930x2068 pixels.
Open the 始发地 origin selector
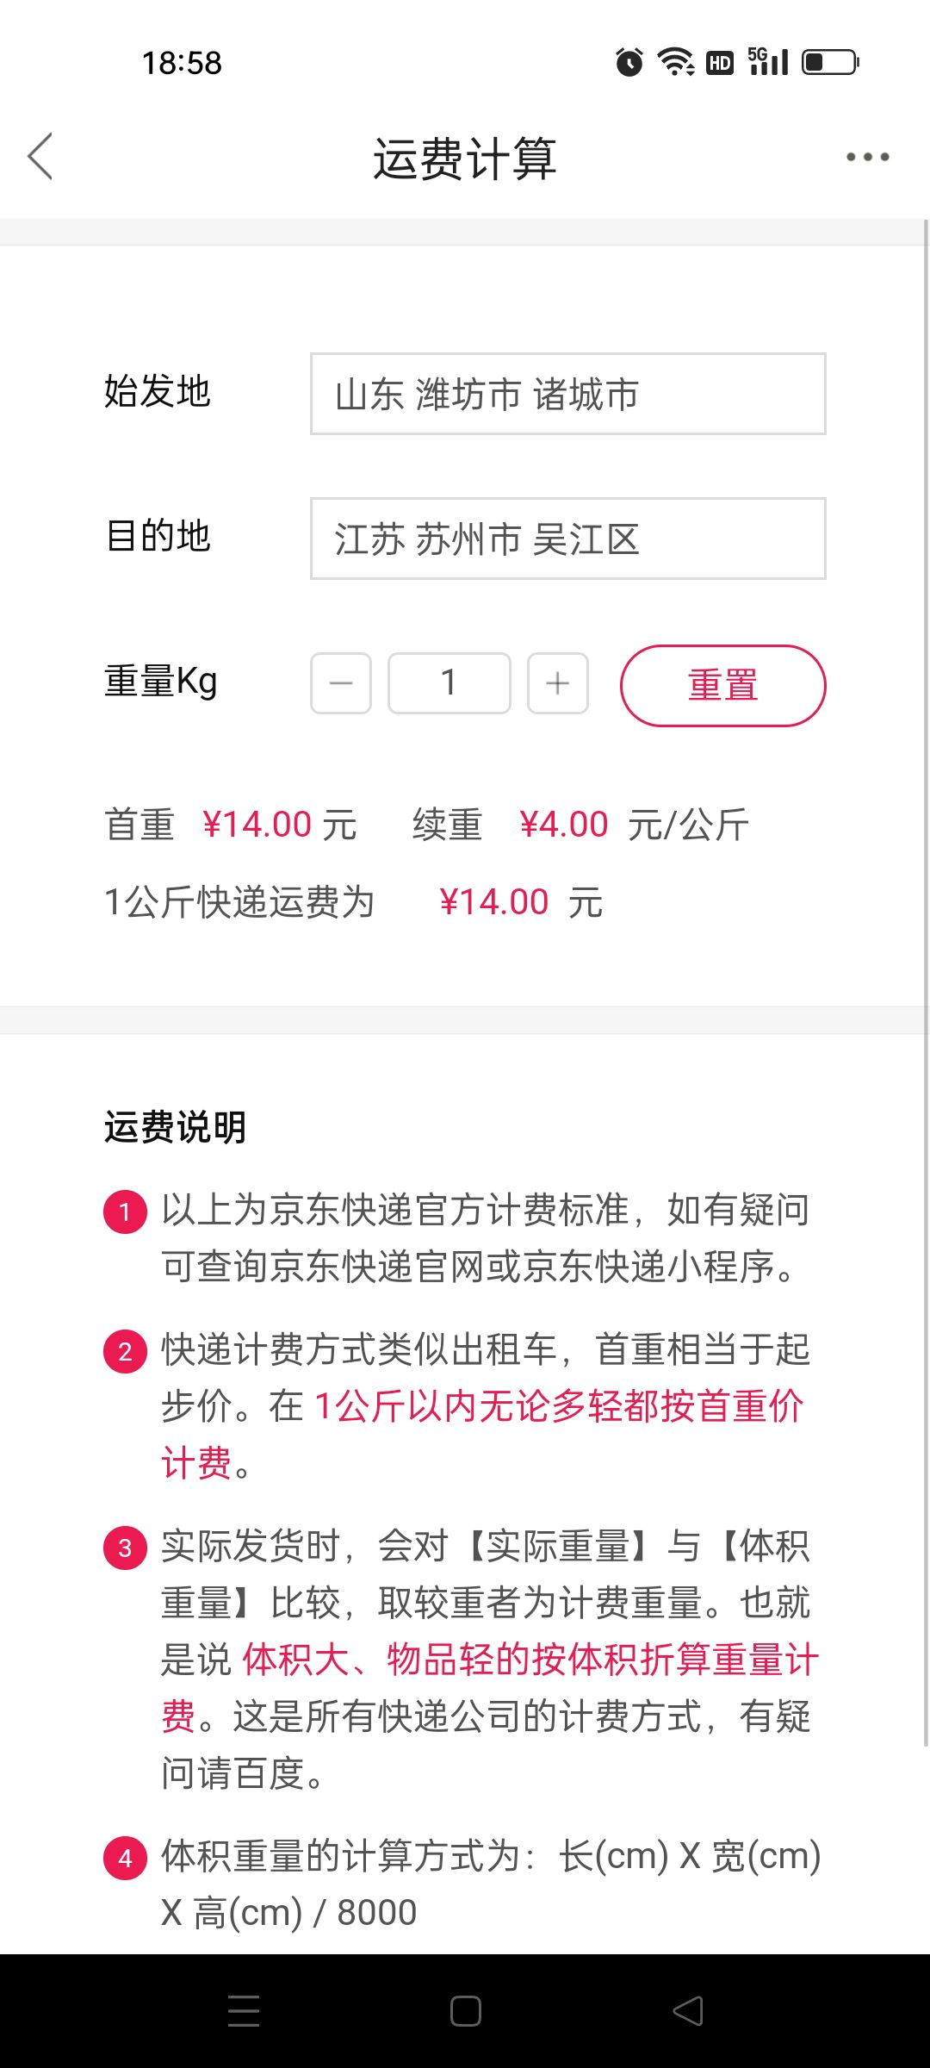[x=567, y=394]
